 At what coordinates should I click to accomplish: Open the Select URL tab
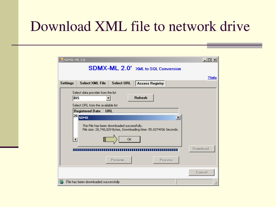coord(121,83)
